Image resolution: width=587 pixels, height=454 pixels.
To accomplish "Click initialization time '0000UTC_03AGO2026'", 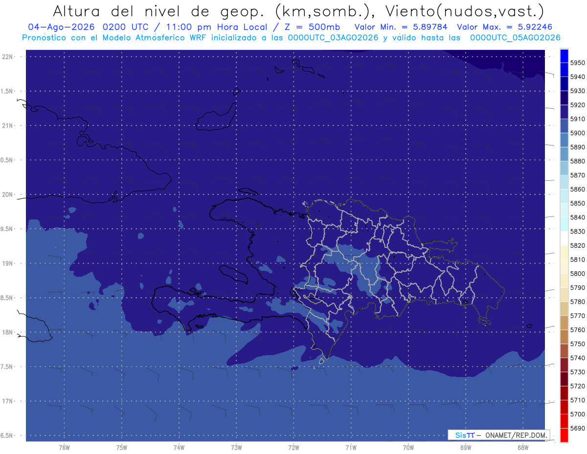I will [x=333, y=38].
